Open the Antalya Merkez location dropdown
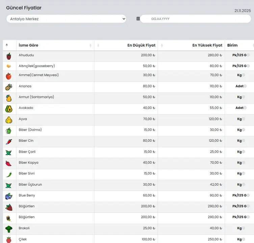The height and width of the screenshot is (243, 254). click(x=66, y=19)
